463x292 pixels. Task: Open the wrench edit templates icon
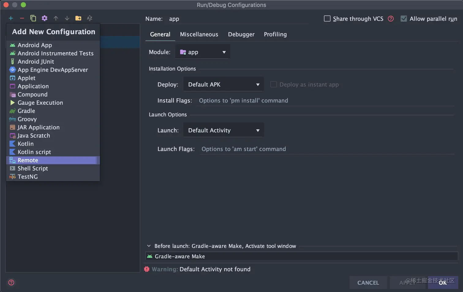tap(44, 18)
